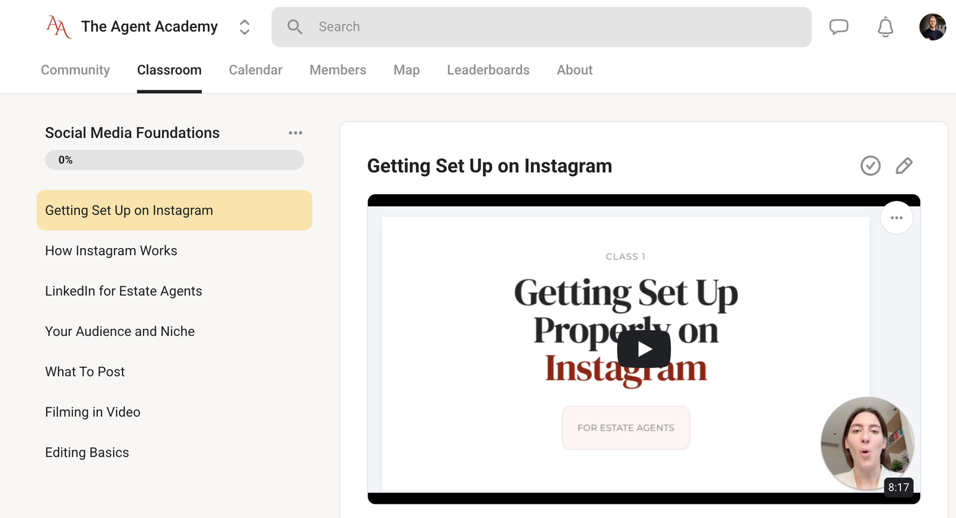Select Getting Set Up on Instagram lesson
Image resolution: width=956 pixels, height=518 pixels.
(174, 210)
